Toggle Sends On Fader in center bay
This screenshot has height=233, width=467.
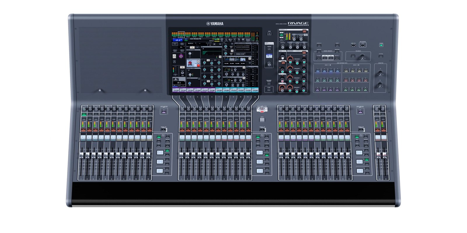pos(262,130)
